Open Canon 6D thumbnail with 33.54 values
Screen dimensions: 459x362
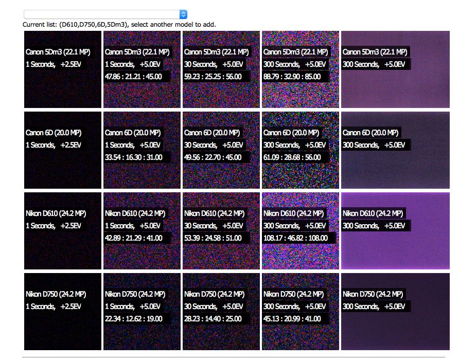[x=142, y=150]
